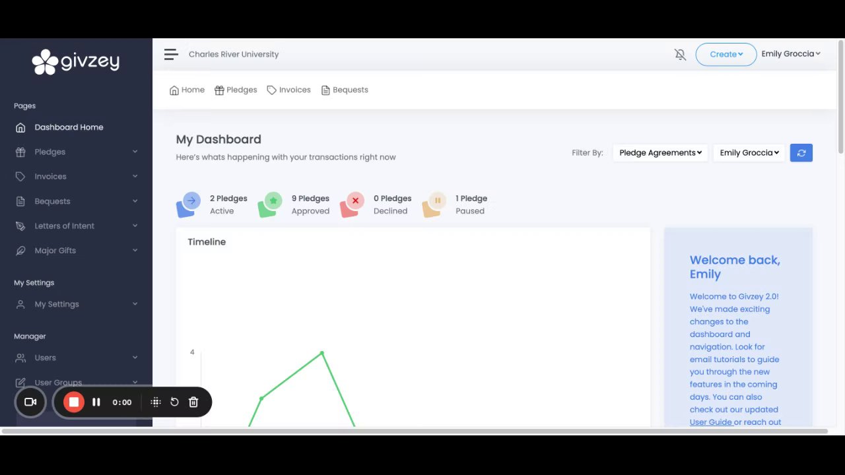Screen dimensions: 845x475
Task: Click the horizontal scrollbar at bottom
Action: click(x=414, y=431)
